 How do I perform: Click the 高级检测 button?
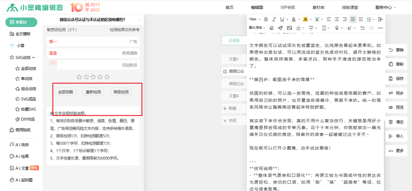(121, 92)
